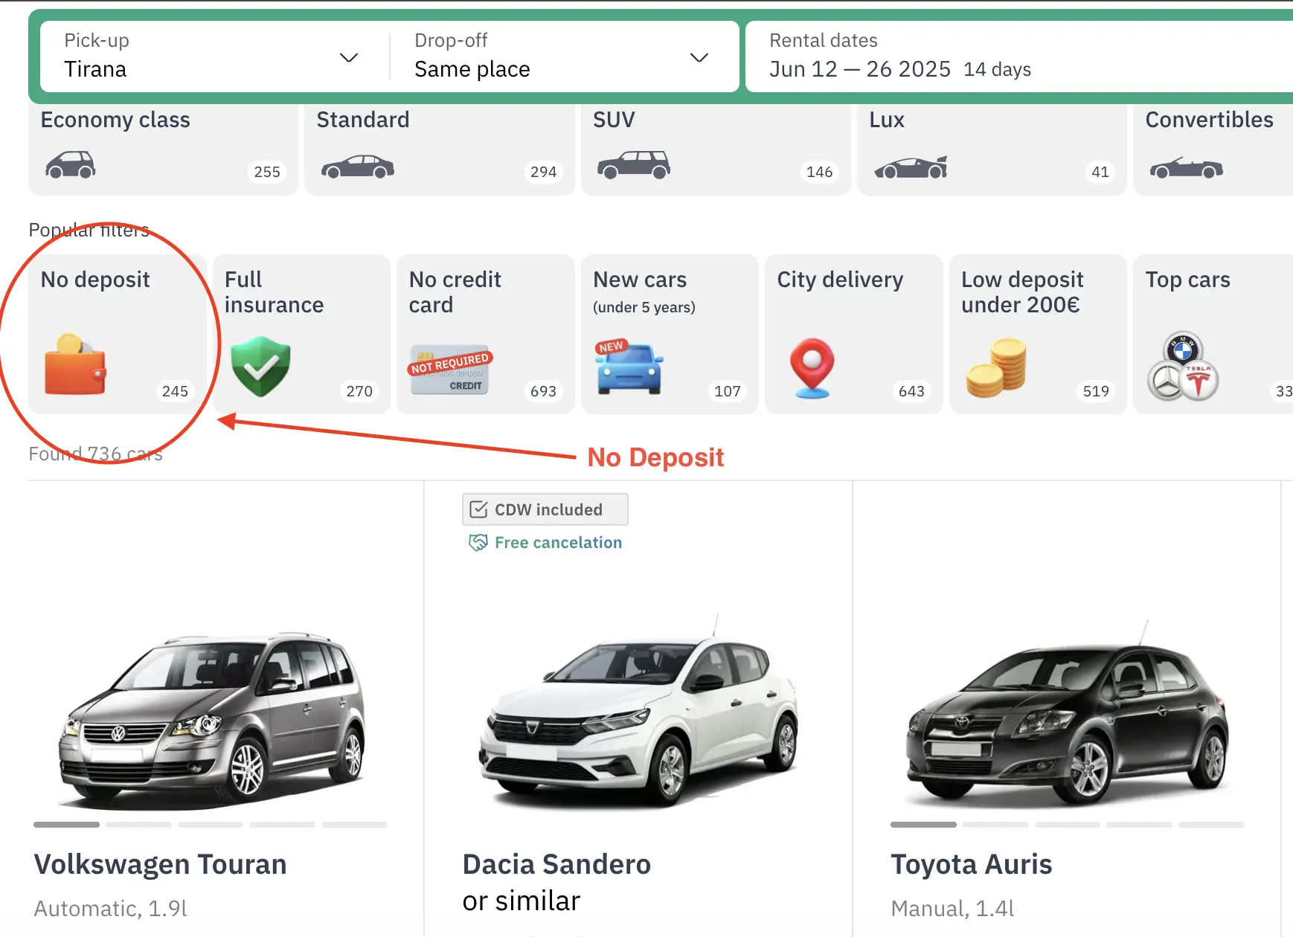Toggle the City delivery filter

pyautogui.click(x=854, y=334)
